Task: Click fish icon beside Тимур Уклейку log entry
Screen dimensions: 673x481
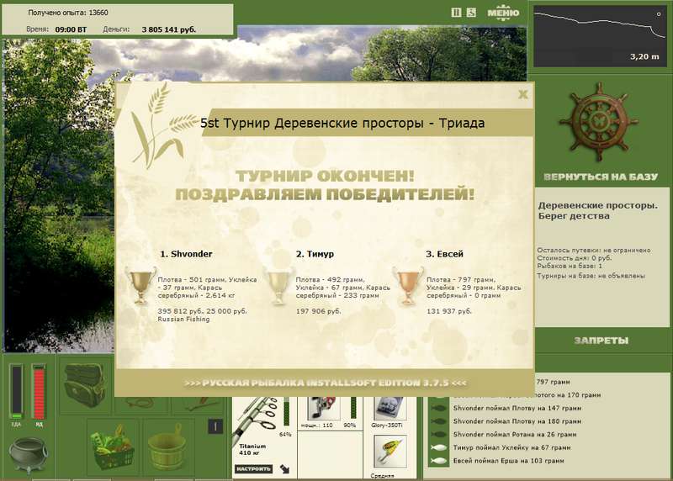Action: (439, 447)
